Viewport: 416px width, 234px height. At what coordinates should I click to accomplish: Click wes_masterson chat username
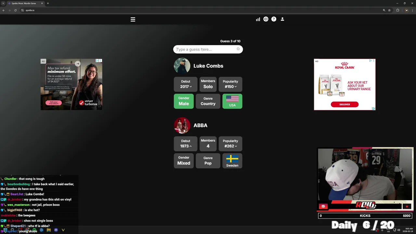coord(19,205)
